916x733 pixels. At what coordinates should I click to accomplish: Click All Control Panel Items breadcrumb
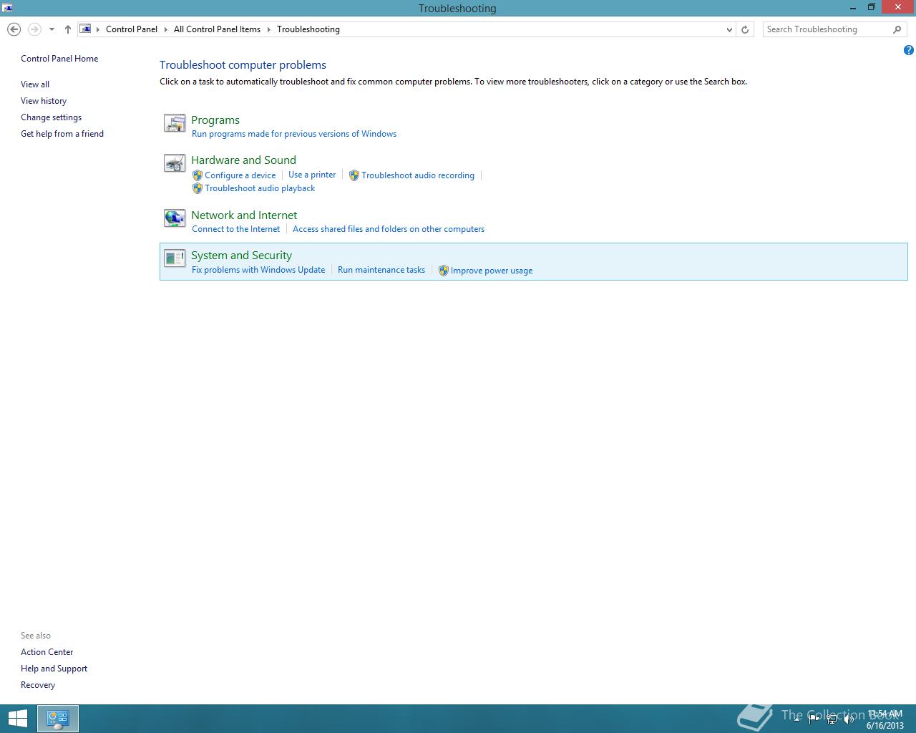(x=217, y=29)
